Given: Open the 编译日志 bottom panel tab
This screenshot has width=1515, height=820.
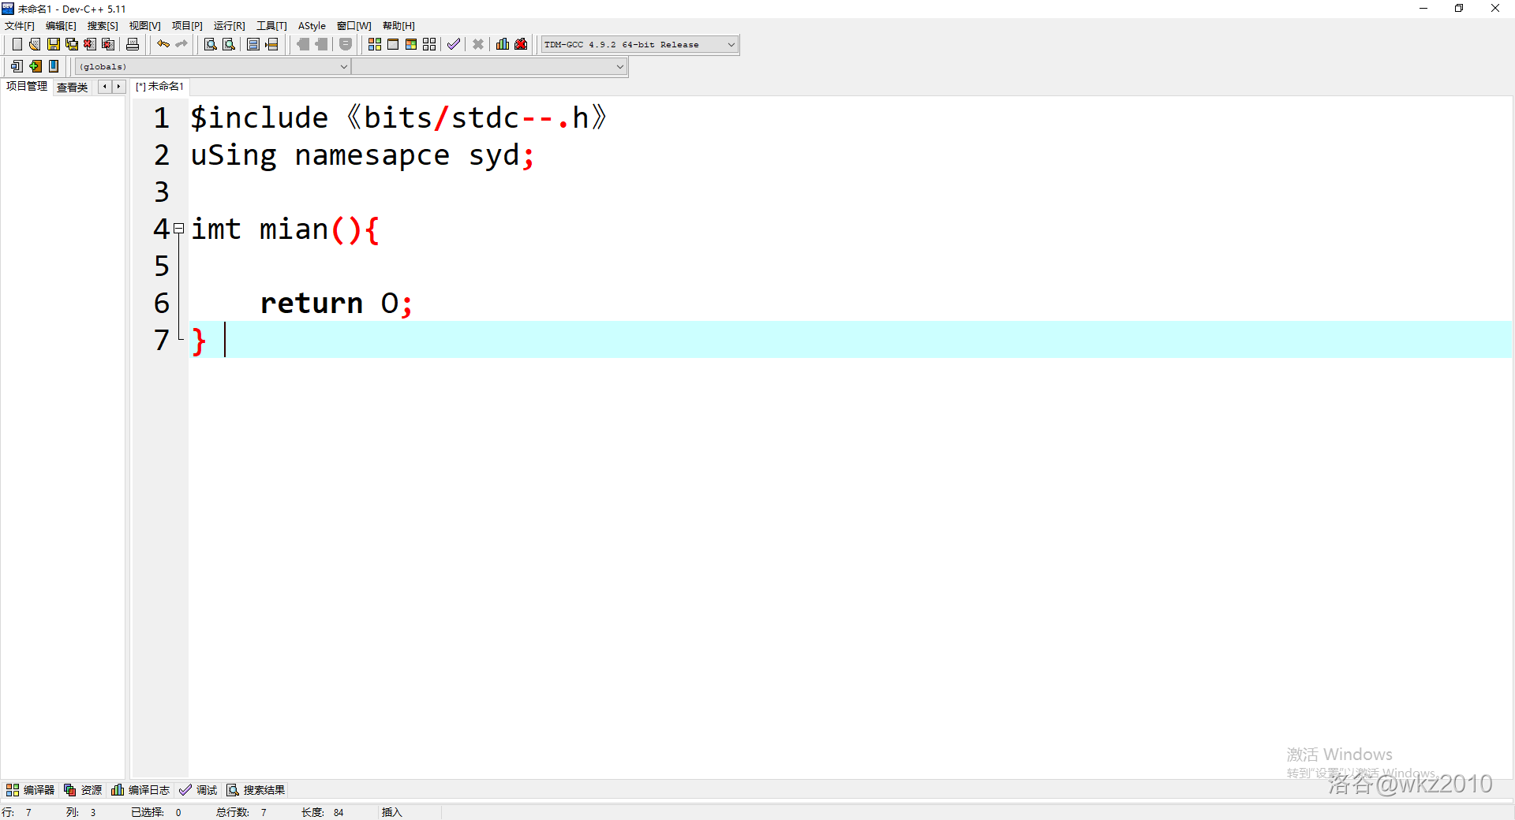Looking at the screenshot, I should pos(141,790).
